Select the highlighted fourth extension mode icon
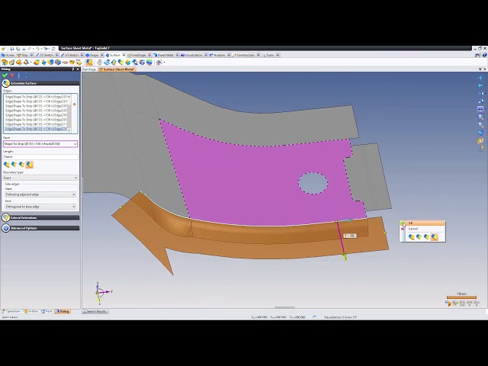Viewport: 488px width, 366px height. [30, 165]
